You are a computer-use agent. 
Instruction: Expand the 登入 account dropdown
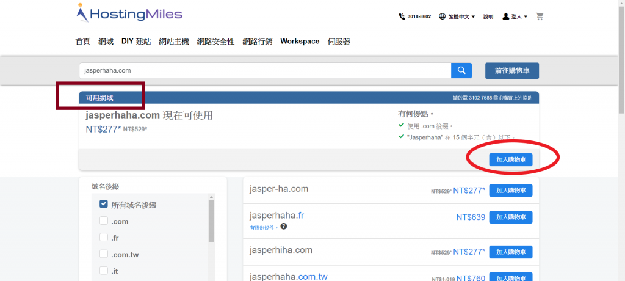(519, 16)
